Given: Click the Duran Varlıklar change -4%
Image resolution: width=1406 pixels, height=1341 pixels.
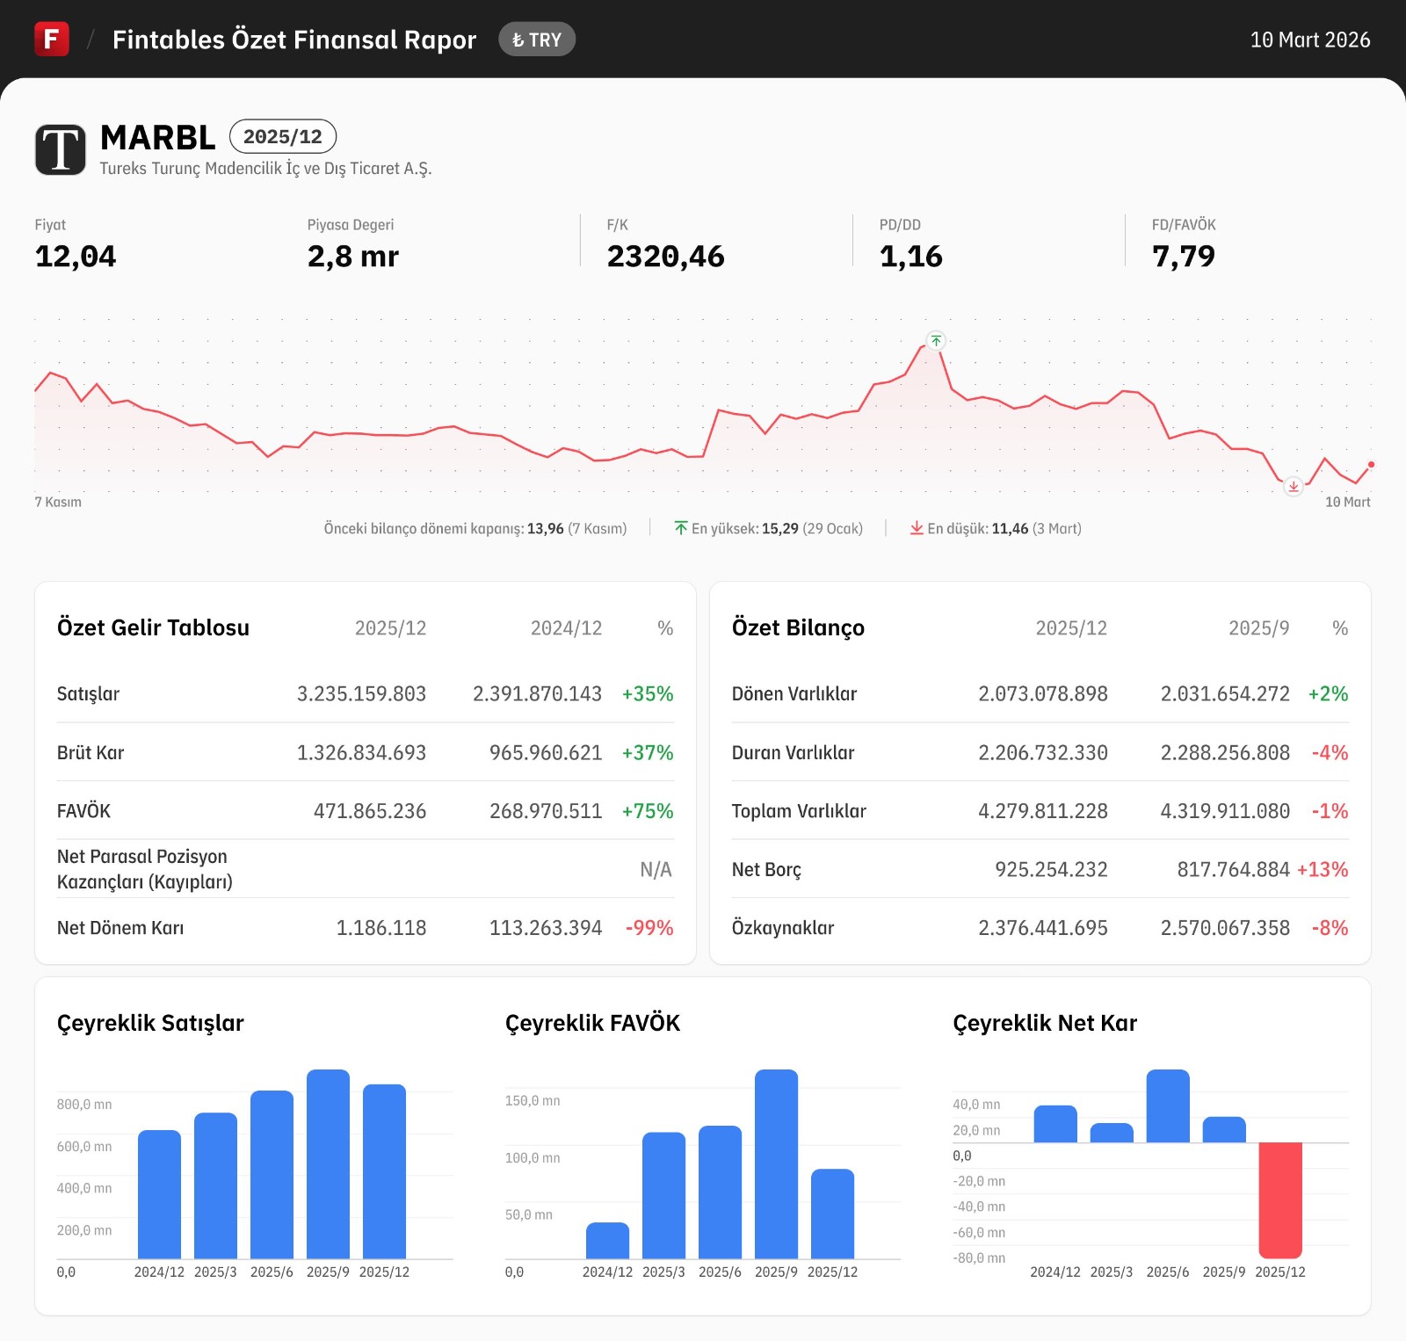Looking at the screenshot, I should (x=1330, y=752).
